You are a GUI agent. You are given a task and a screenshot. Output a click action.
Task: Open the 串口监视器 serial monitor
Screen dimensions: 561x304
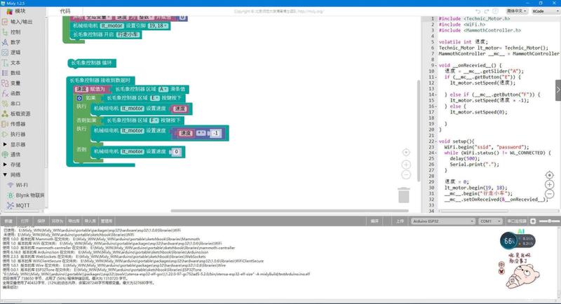(x=517, y=221)
